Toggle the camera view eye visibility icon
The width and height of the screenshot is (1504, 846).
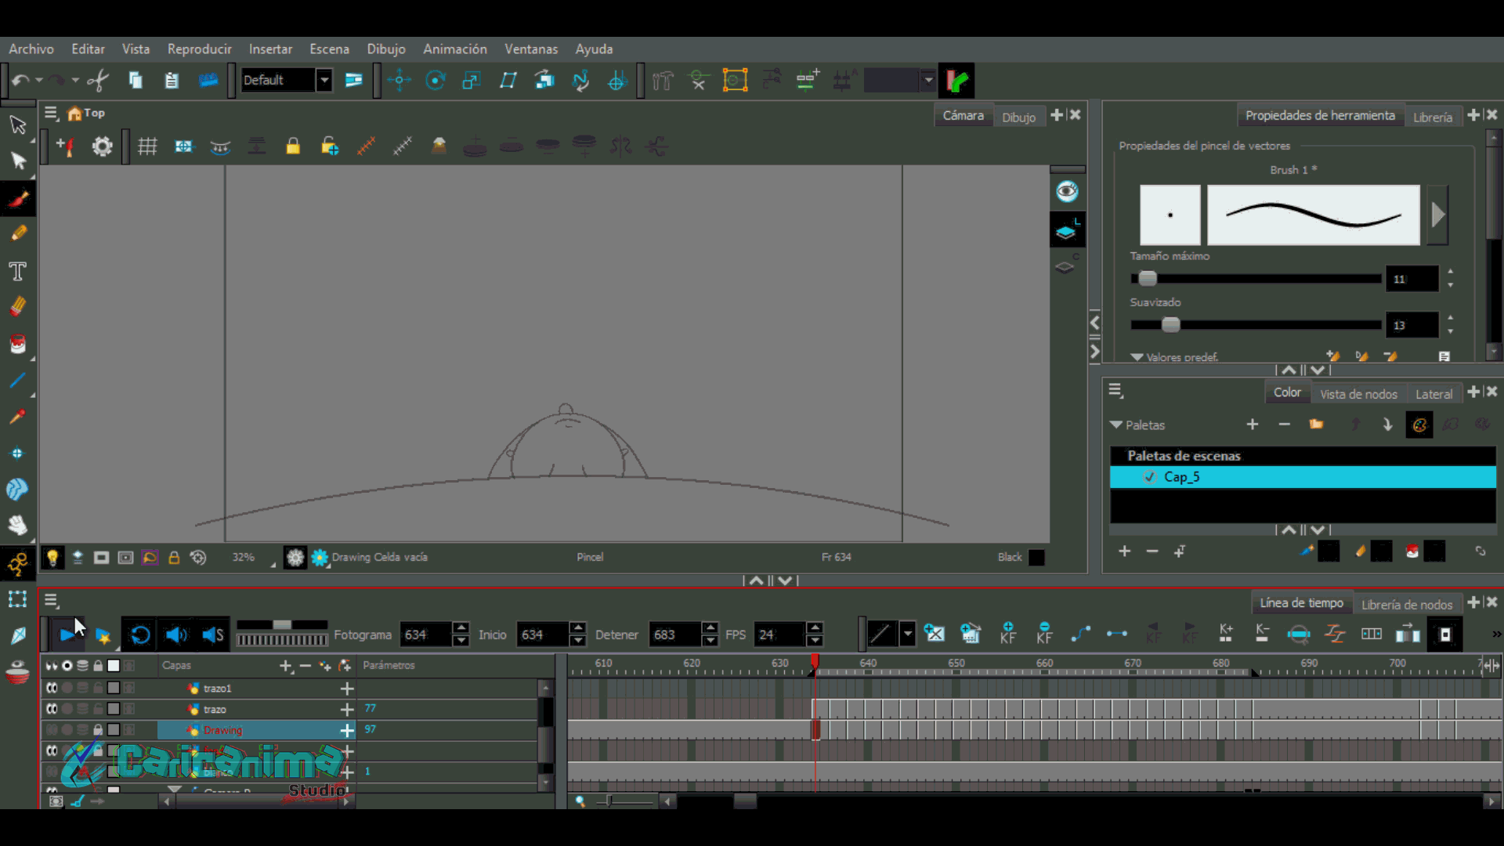(x=1067, y=191)
